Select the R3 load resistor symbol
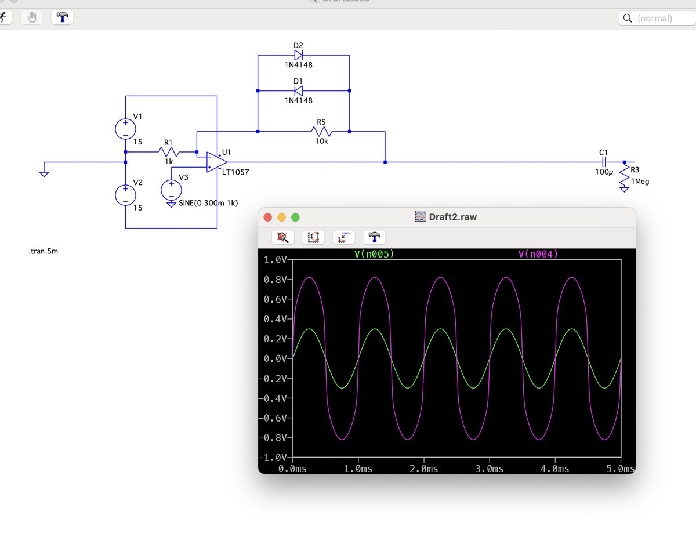 point(624,173)
